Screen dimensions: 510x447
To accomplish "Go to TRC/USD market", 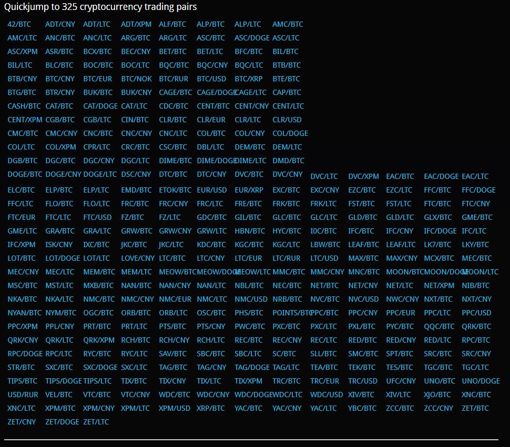I will coord(363,381).
